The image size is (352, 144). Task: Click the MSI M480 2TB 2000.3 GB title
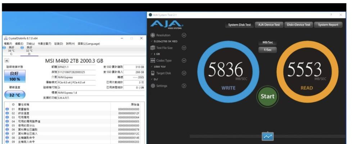click(x=74, y=61)
